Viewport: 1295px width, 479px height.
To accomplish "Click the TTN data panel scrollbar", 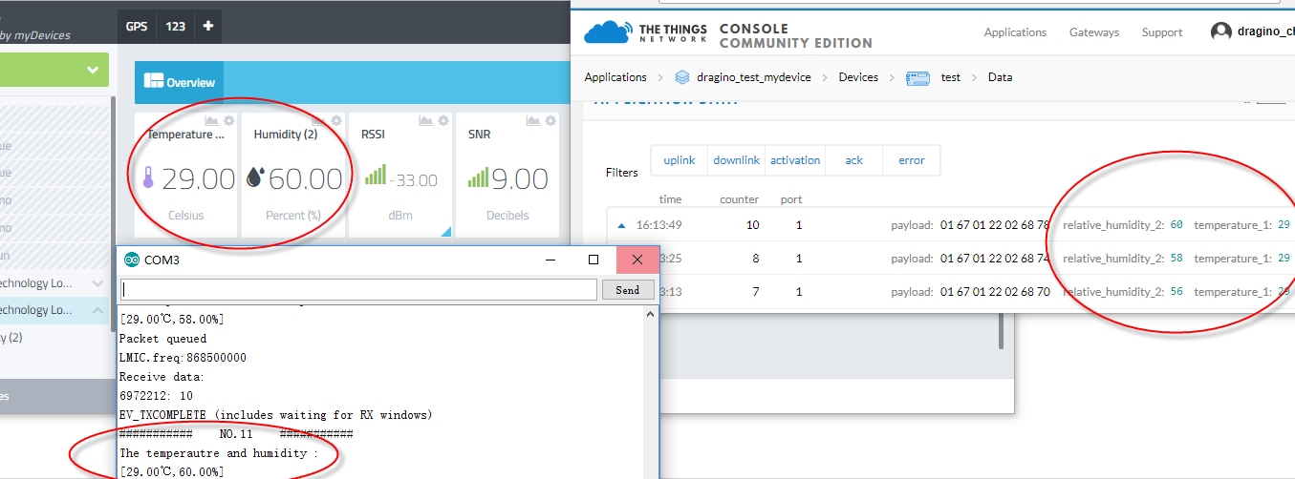I will (1001, 329).
